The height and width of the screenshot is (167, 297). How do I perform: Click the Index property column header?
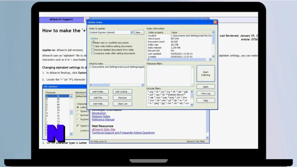(158, 32)
